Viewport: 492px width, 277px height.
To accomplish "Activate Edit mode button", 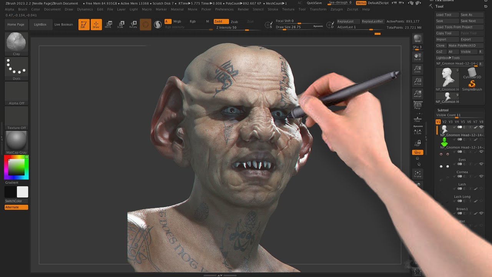I will [x=84, y=25].
